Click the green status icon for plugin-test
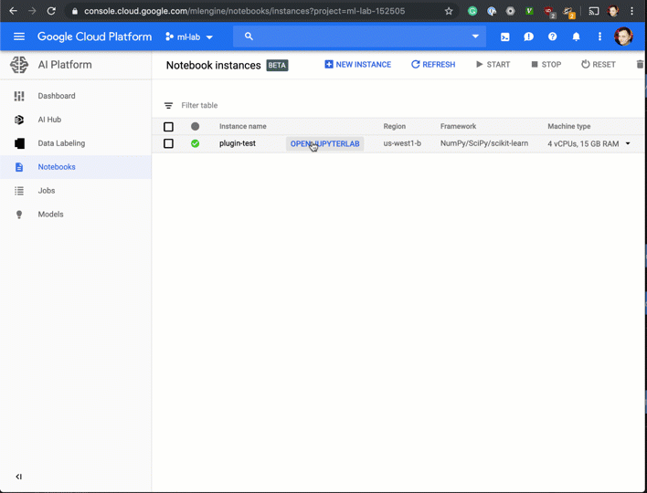 coord(196,143)
